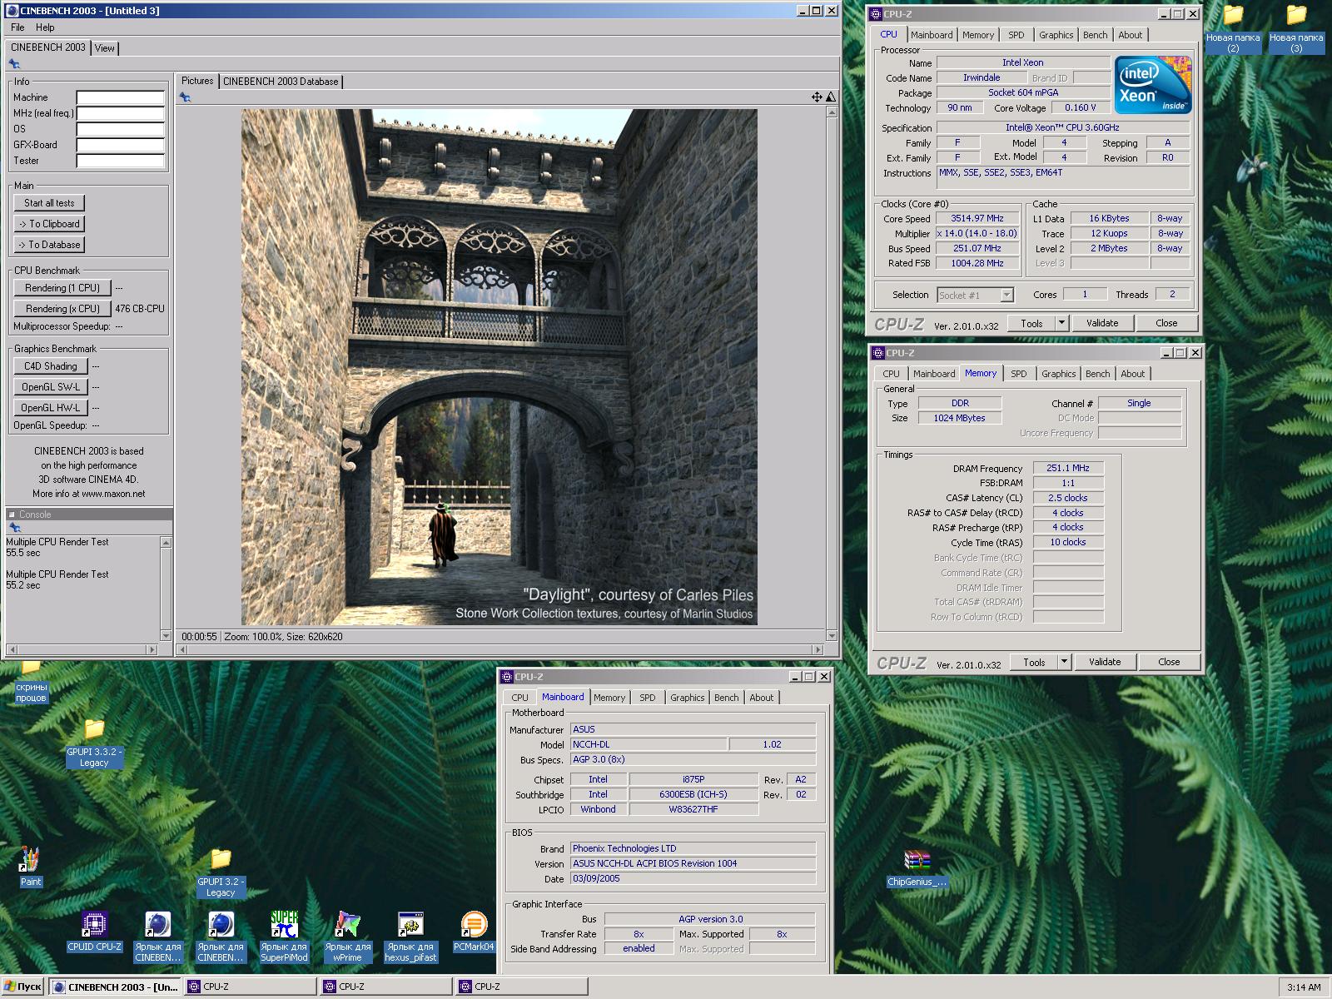Click the pin icon in Pictures panel
The width and height of the screenshot is (1332, 999).
point(185,97)
